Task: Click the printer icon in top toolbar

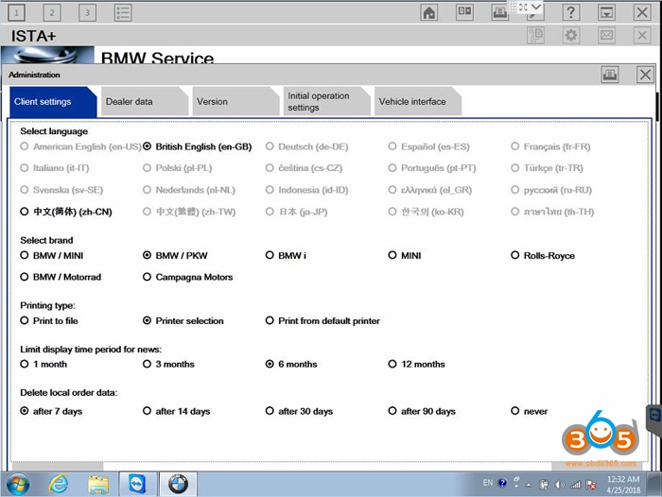Action: 500,12
